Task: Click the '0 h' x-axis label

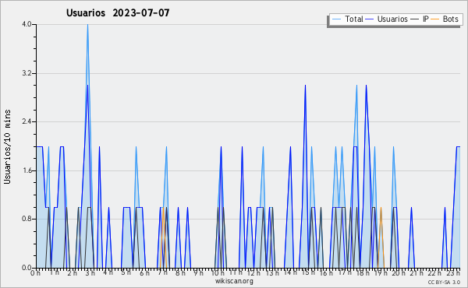Action: point(36,272)
